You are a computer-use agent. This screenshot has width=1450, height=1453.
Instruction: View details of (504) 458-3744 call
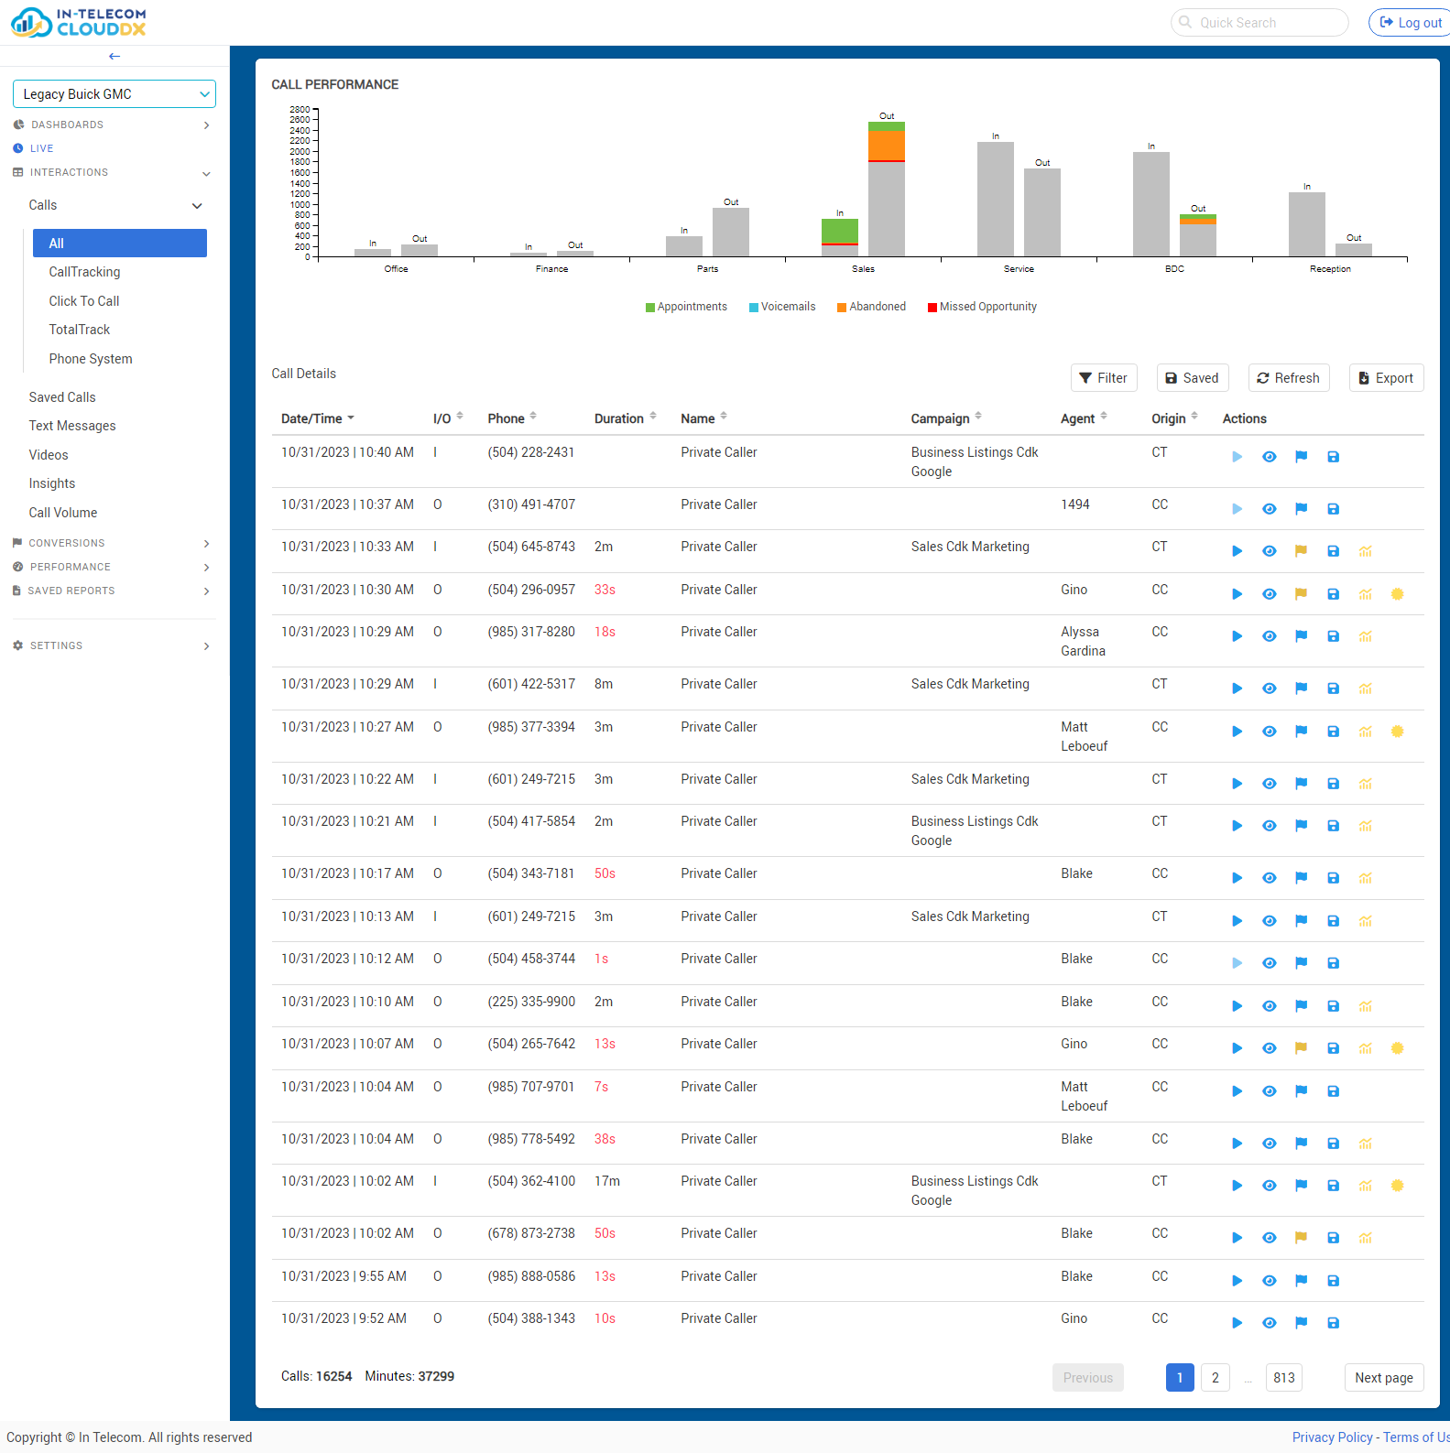(x=1269, y=963)
